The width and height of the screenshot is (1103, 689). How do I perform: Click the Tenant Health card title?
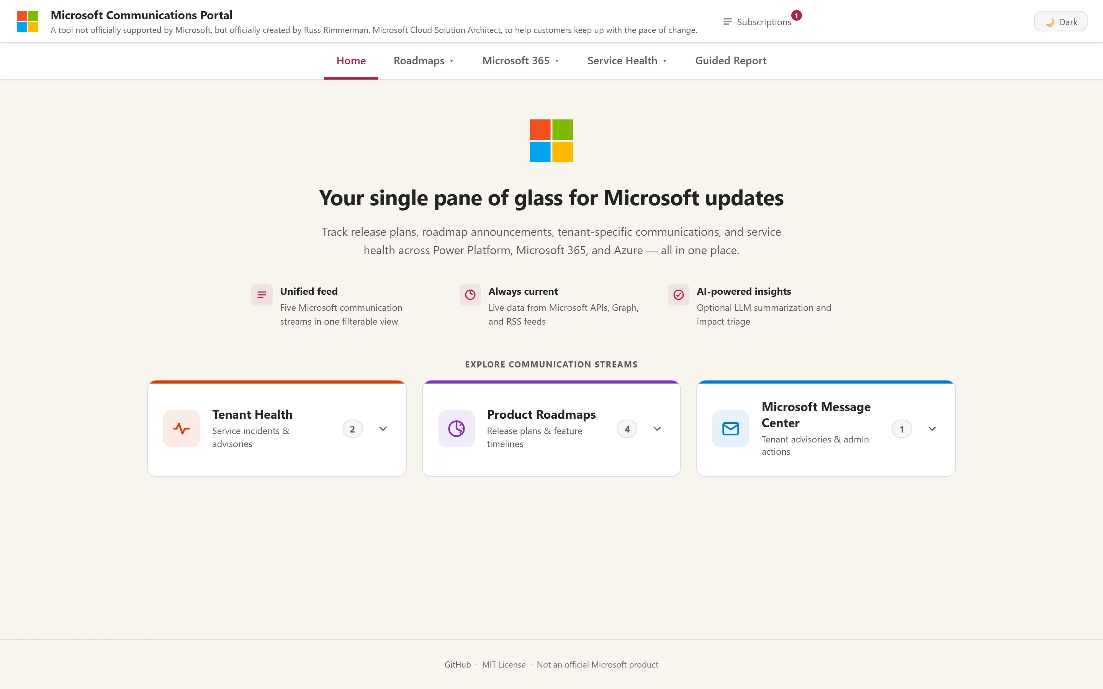(x=252, y=414)
